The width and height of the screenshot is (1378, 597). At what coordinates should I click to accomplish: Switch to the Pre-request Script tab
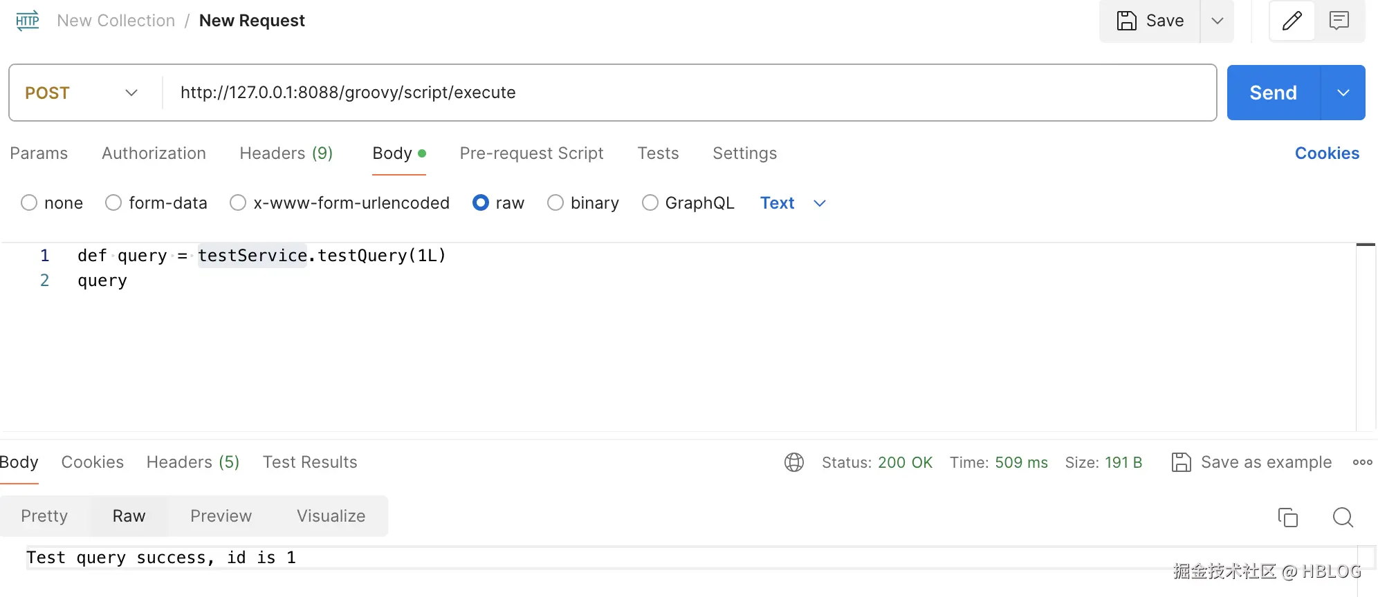tap(531, 153)
